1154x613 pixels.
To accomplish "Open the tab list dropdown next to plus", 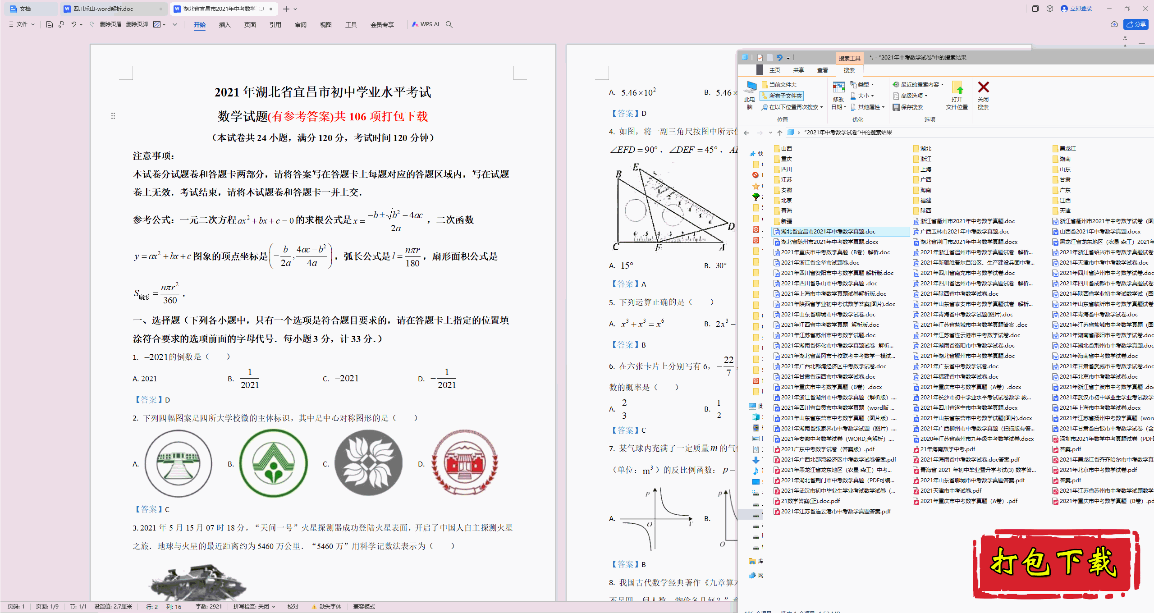I will pos(295,9).
